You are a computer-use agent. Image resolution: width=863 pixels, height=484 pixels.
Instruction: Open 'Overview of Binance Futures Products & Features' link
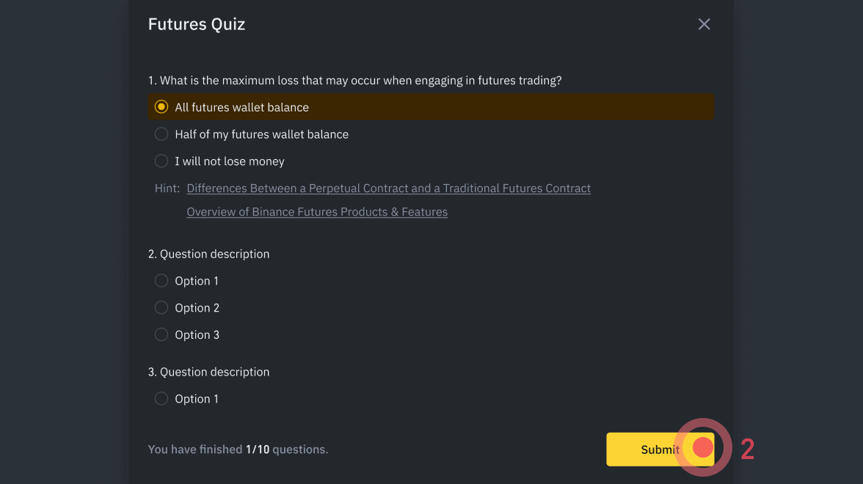[x=317, y=212]
